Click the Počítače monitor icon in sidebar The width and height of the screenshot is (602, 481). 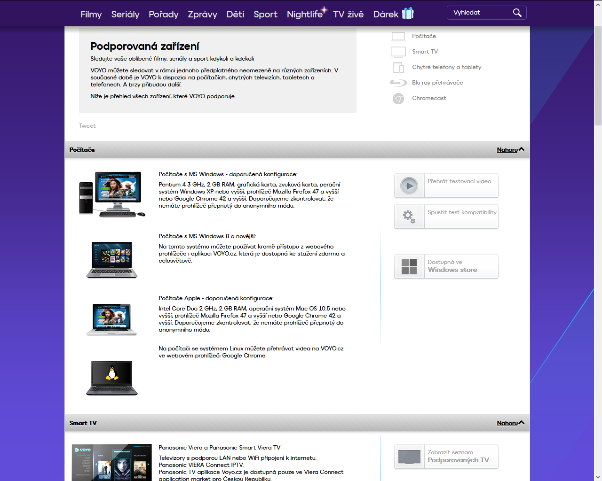[398, 36]
